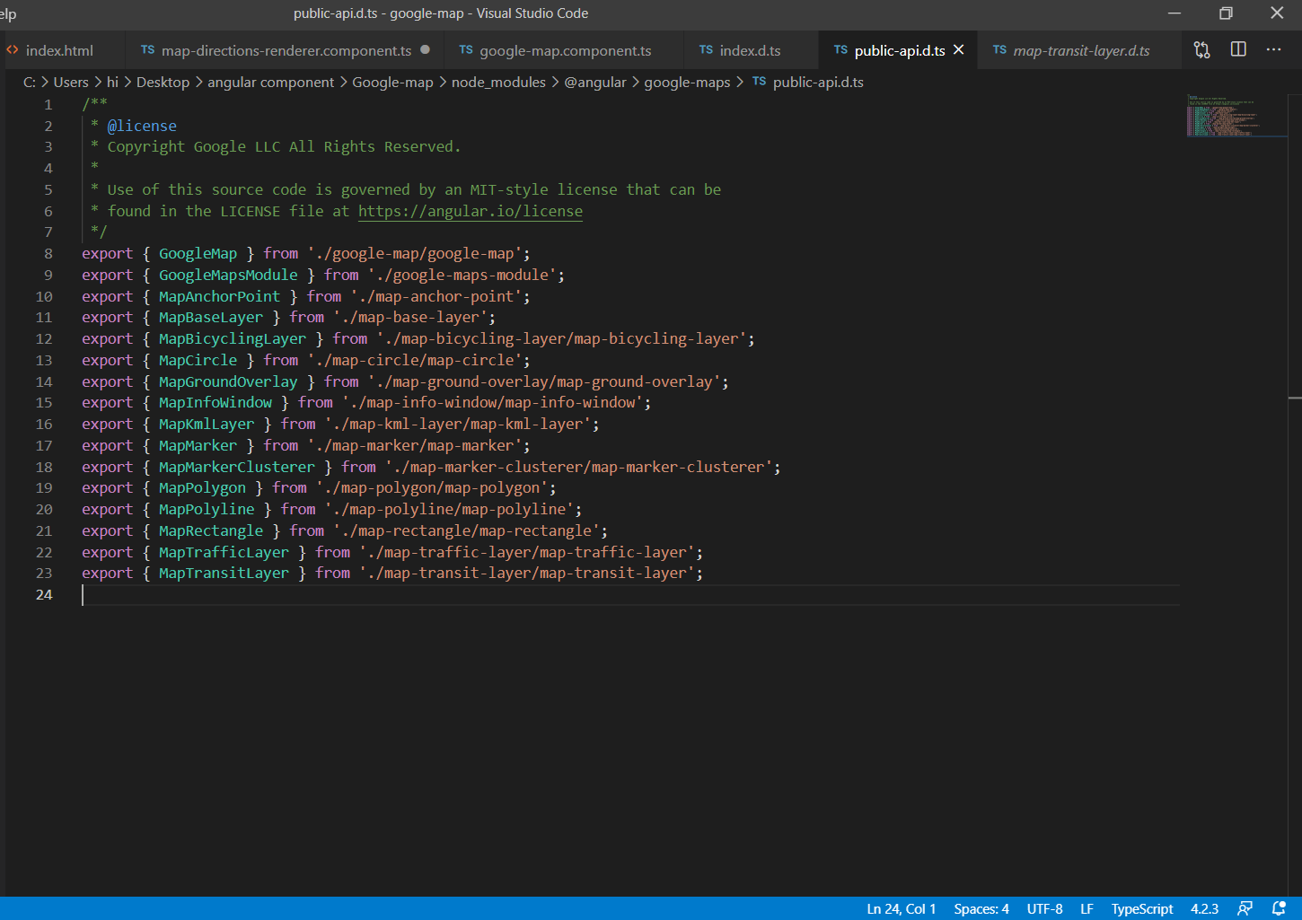Click the Open Changes icon in editor toolbar
The width and height of the screenshot is (1302, 920).
click(x=1201, y=50)
